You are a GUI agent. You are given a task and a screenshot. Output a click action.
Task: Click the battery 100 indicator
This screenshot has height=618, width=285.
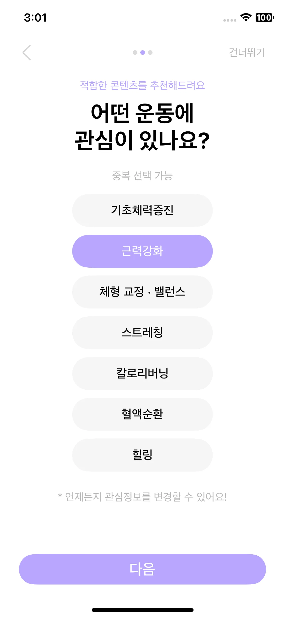coord(265,18)
